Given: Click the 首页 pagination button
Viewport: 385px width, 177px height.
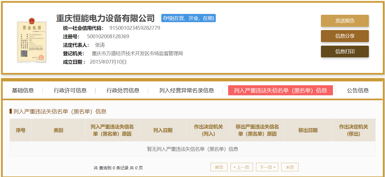Looking at the screenshot, I should (x=219, y=167).
